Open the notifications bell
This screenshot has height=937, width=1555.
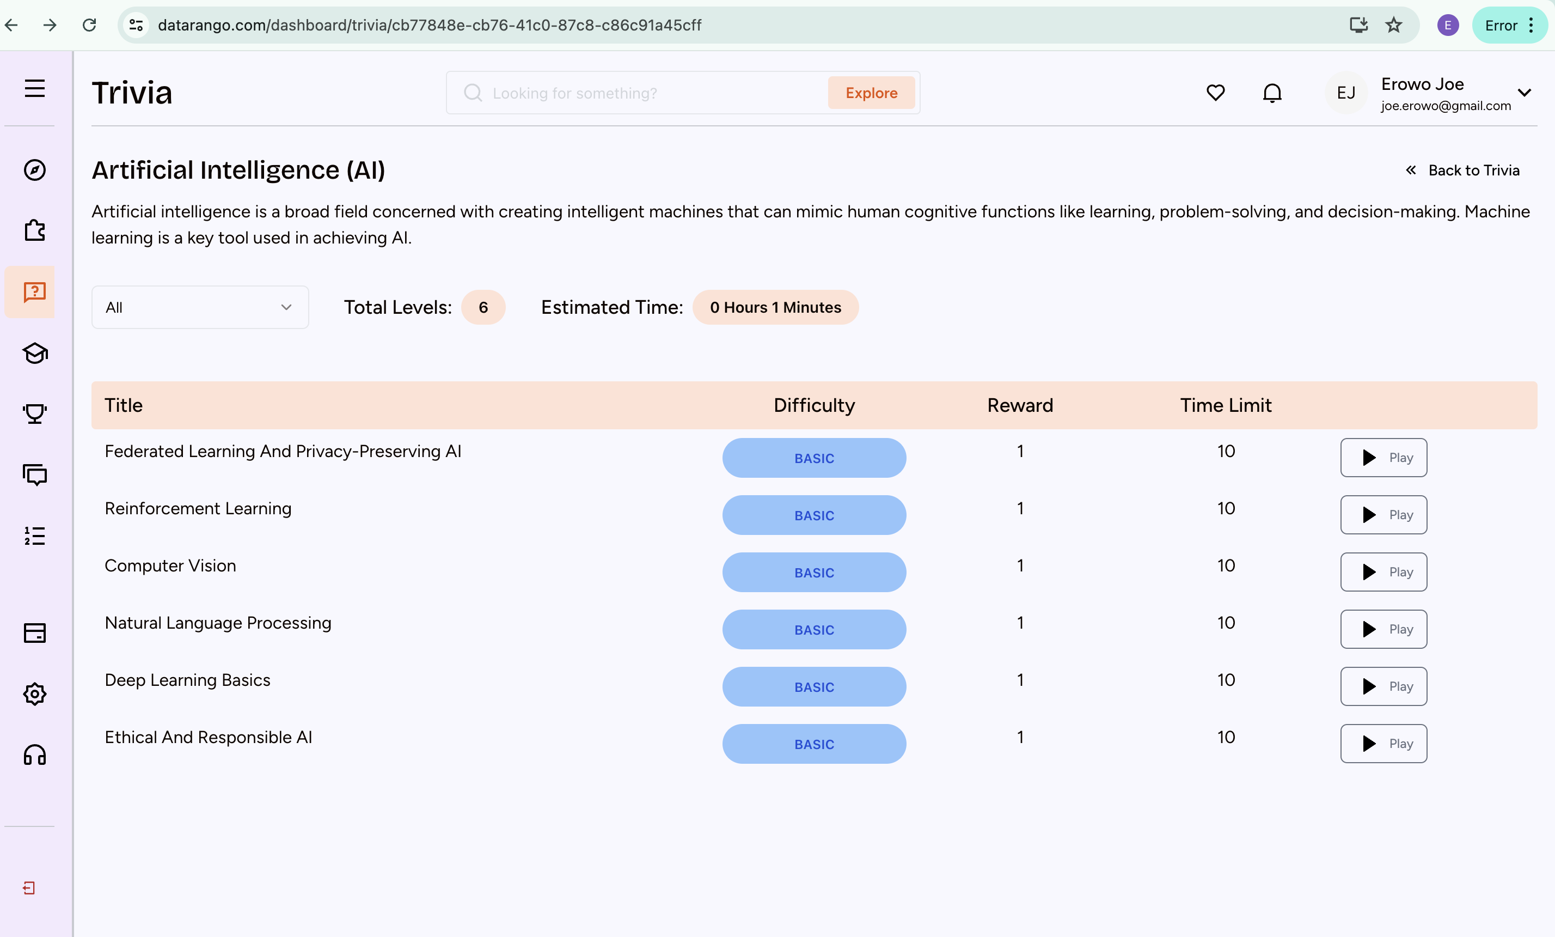pyautogui.click(x=1272, y=93)
